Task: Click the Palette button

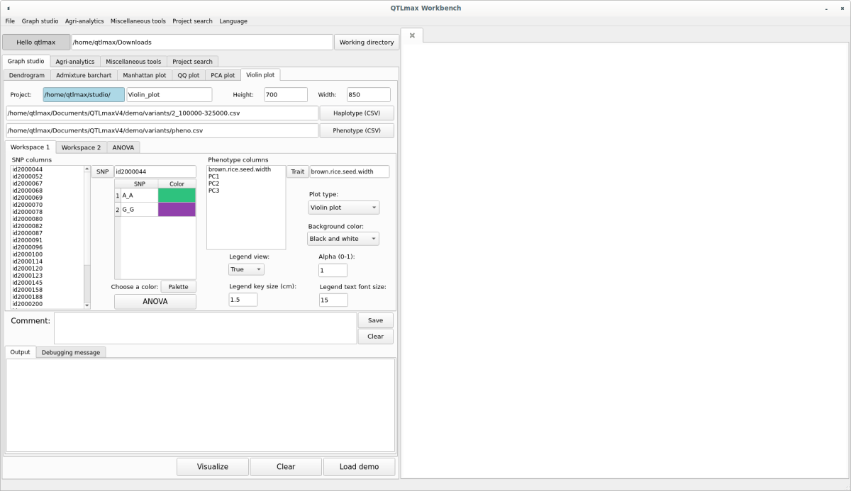Action: [178, 287]
